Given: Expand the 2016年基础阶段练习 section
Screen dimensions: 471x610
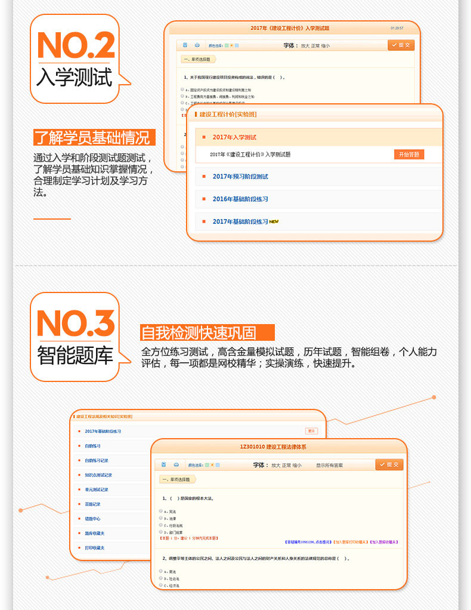Looking at the screenshot, I should 318,199.
